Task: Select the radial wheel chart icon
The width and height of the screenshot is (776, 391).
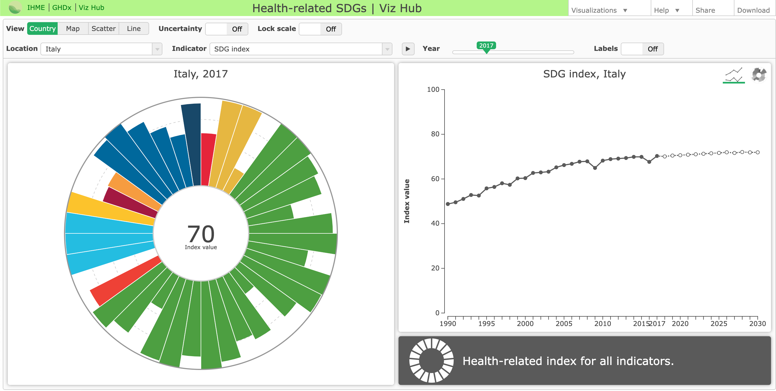Action: click(x=759, y=75)
